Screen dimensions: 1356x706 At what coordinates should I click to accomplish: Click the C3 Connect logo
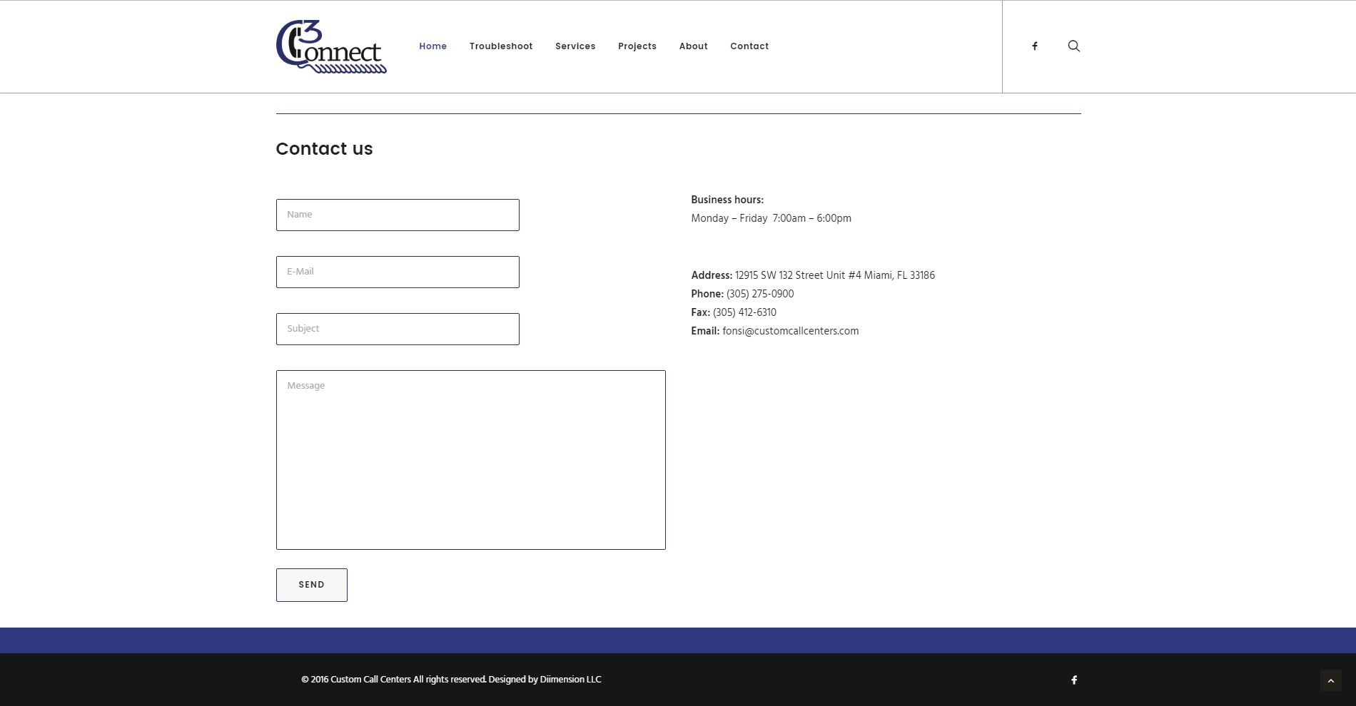pos(331,46)
